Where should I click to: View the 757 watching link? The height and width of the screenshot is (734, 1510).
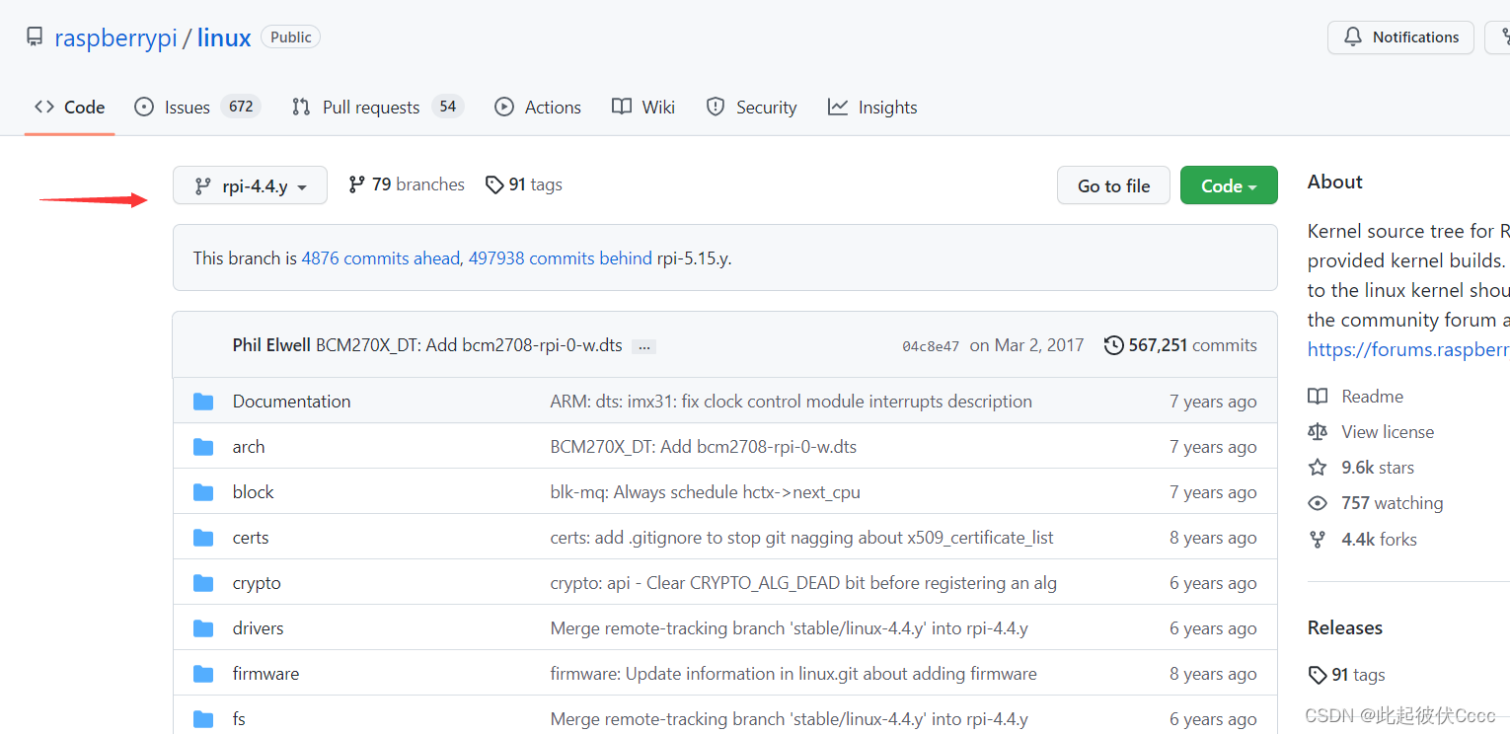tap(1376, 503)
